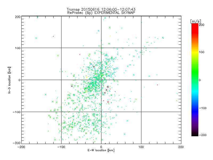Click the cyan X marker at the top-left plot corner
Image resolution: width=213 pixels, height=160 pixels.
coord(38,17)
